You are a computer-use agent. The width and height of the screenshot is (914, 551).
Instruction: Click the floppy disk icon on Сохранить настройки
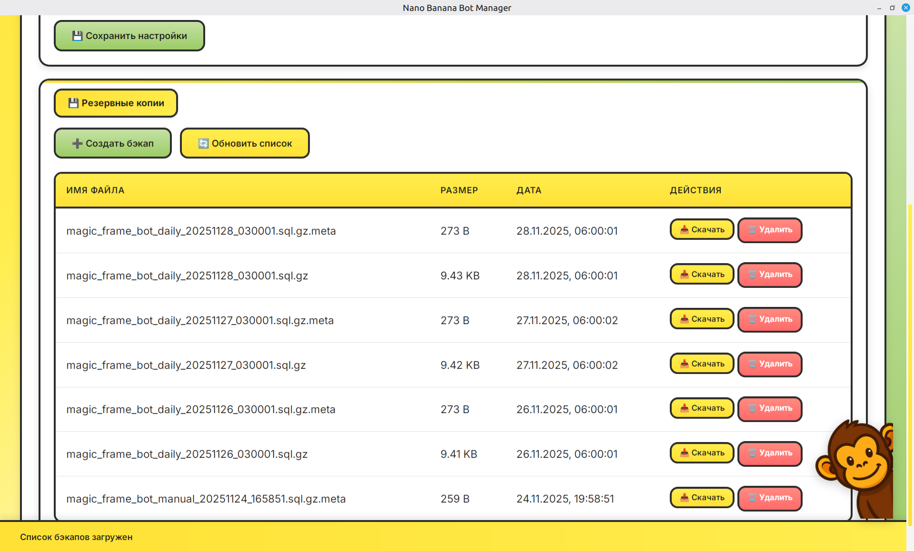[77, 36]
